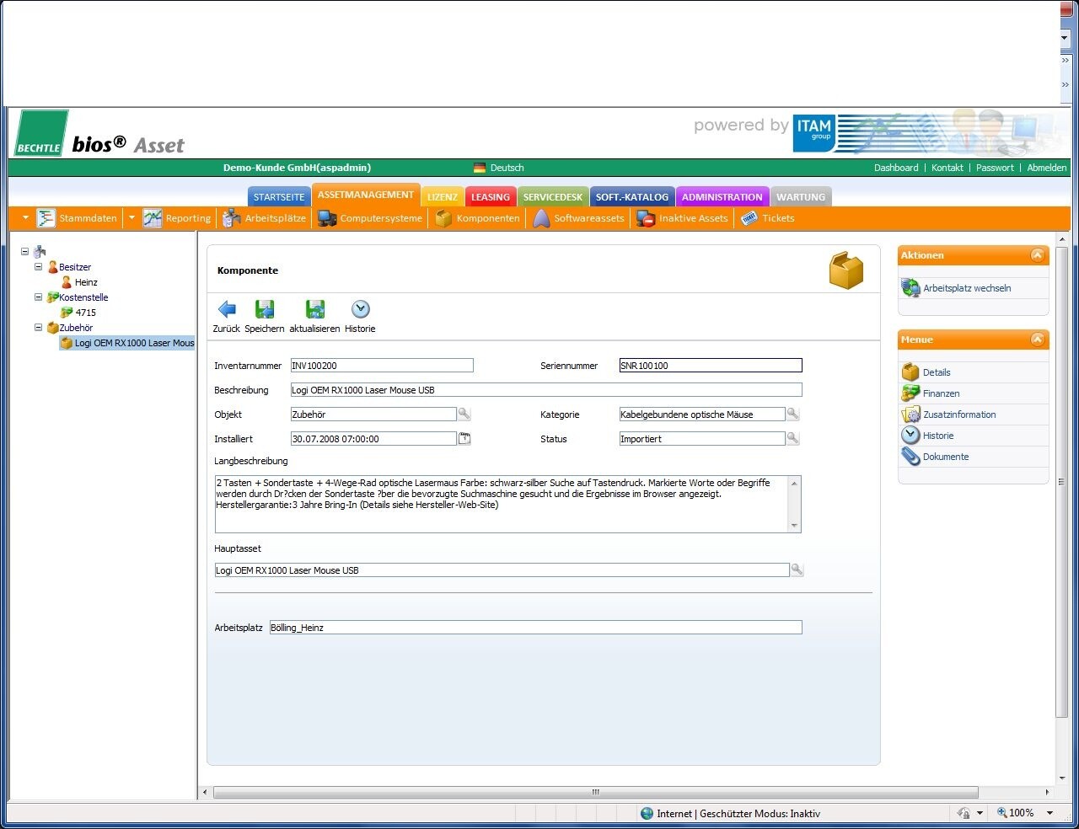
Task: Collapse the Menue panel
Action: 1037,340
